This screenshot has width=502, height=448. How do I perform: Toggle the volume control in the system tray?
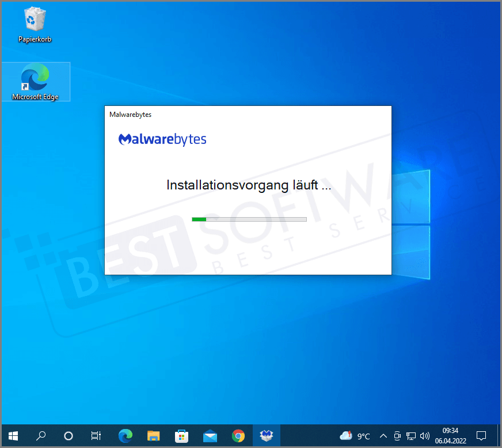click(425, 436)
